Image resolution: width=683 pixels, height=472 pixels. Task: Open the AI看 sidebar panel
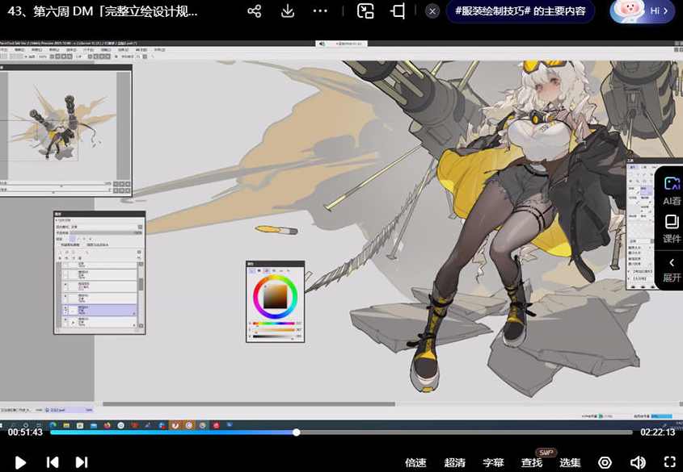pyautogui.click(x=671, y=190)
